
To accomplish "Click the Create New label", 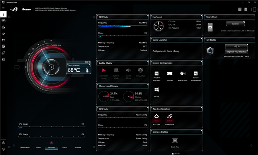I will pos(175,147).
